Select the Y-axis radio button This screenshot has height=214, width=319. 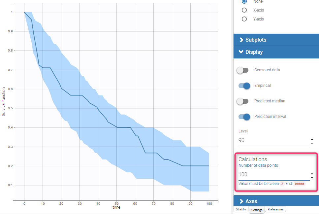(244, 19)
